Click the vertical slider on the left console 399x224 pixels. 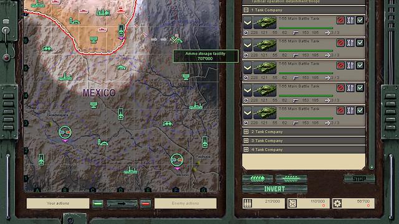(8, 187)
